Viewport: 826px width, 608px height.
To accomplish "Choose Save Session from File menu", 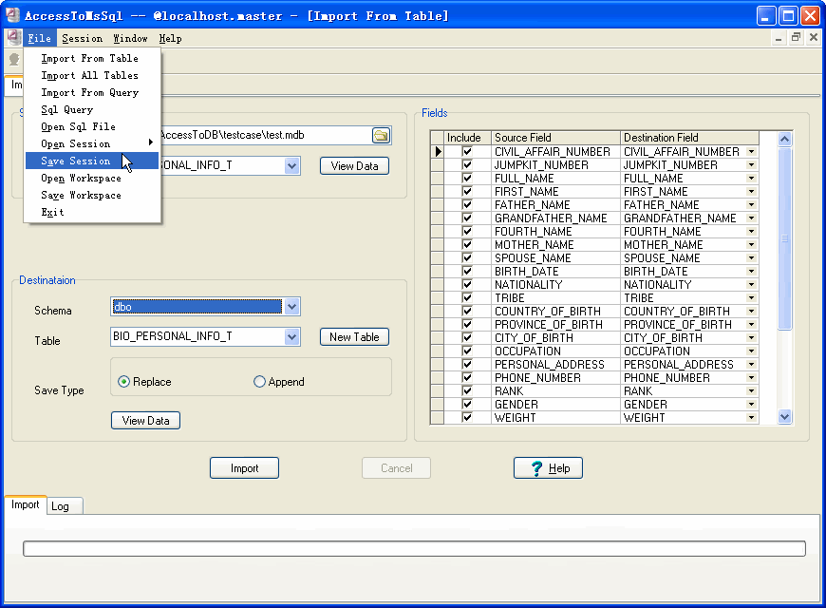I will pos(92,161).
